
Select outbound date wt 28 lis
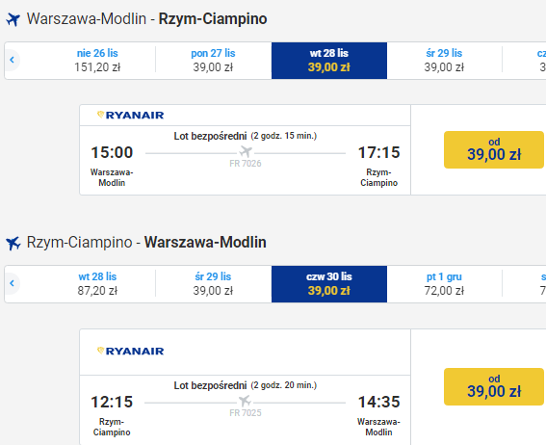pyautogui.click(x=329, y=61)
